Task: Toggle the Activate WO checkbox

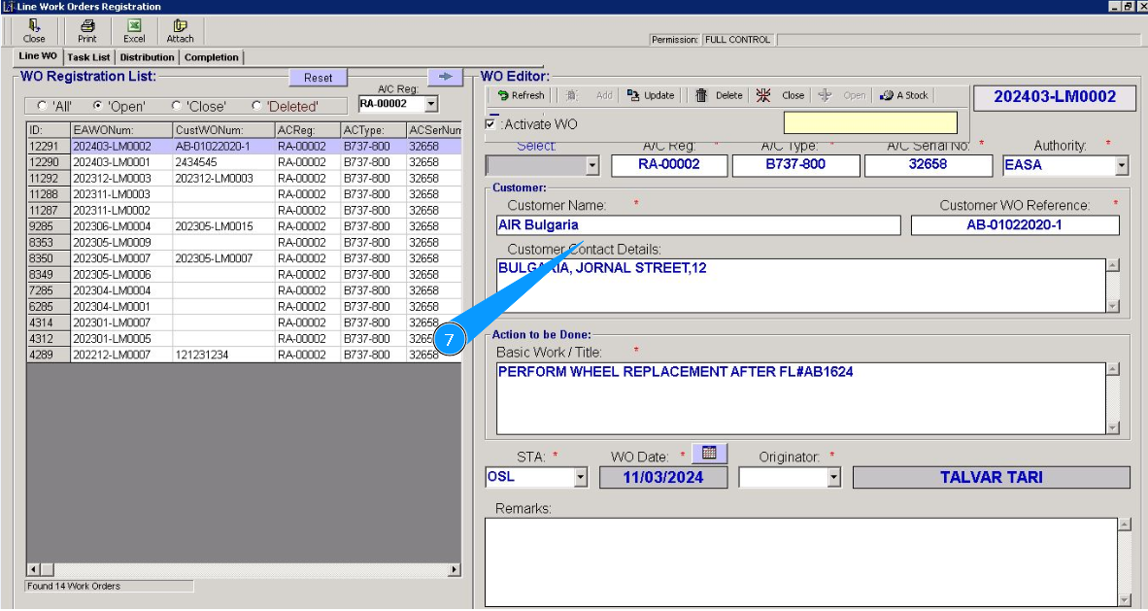Action: (490, 124)
